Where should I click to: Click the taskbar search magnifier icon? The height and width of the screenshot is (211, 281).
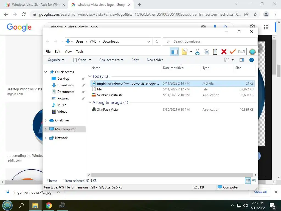(21, 206)
